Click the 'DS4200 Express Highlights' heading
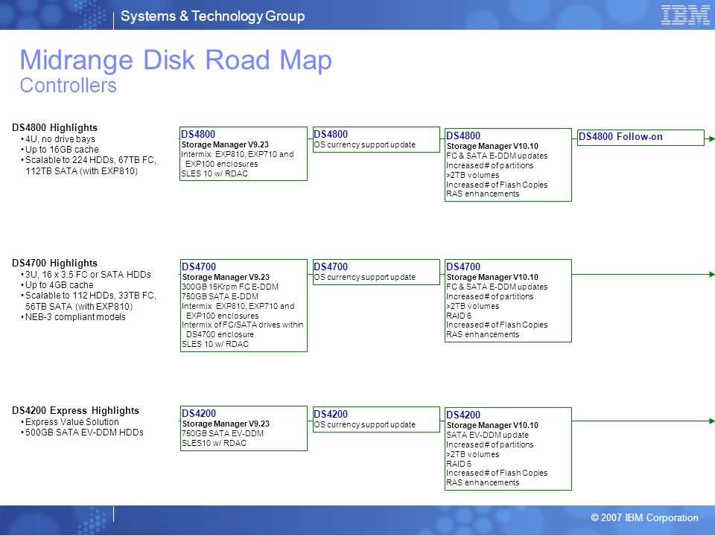Screen dimensions: 715x536 (76, 410)
